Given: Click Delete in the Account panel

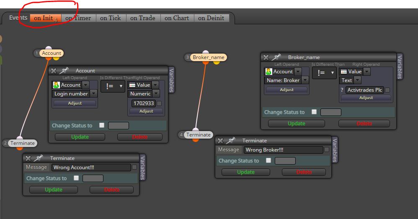Looking at the screenshot, I should pos(140,137).
